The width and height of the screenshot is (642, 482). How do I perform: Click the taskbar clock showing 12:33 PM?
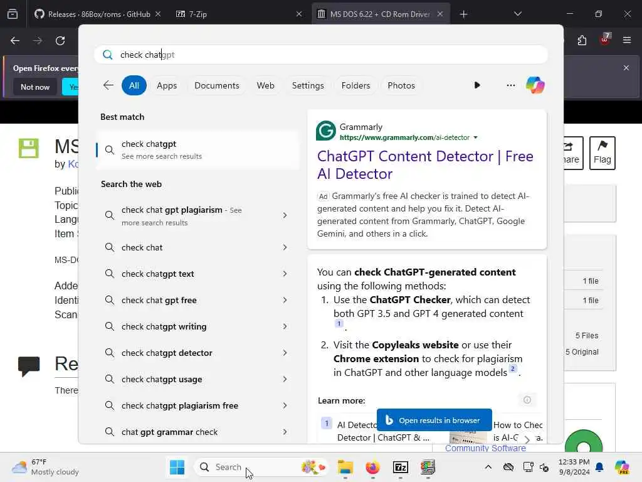coord(574,467)
